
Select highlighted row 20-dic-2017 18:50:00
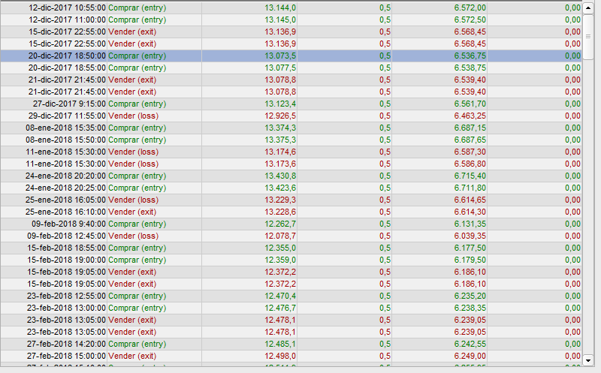tap(291, 56)
